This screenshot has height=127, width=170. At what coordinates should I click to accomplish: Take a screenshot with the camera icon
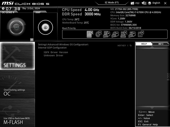point(132,3)
